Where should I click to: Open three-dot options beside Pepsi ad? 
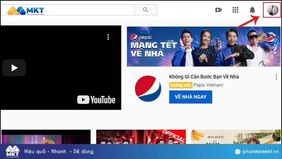click(276, 77)
